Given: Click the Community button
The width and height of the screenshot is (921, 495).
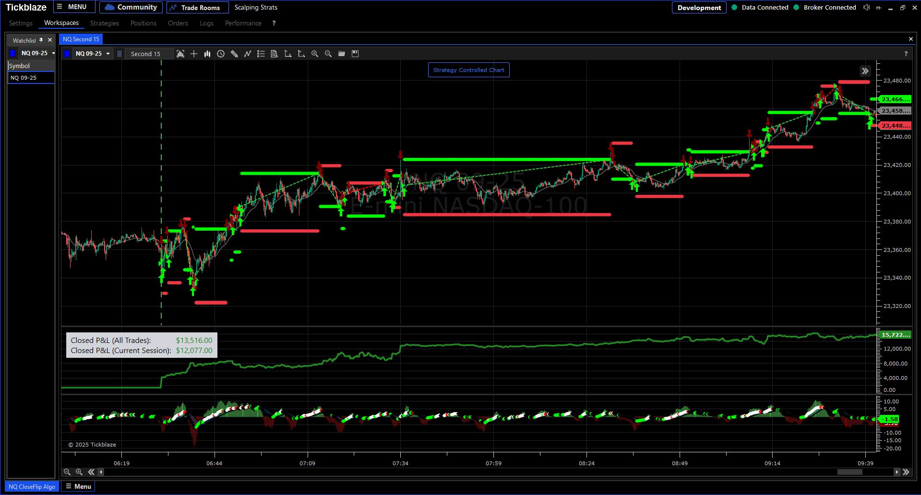Looking at the screenshot, I should [x=131, y=7].
